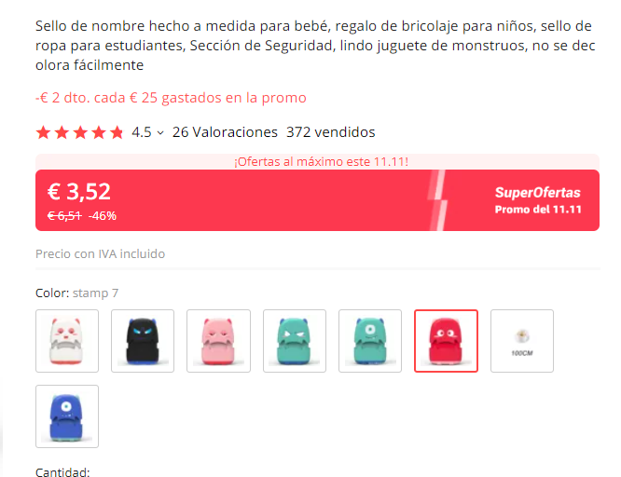The height and width of the screenshot is (477, 621).
Task: Choose the teal one-eyed monster stamp
Action: click(x=370, y=341)
